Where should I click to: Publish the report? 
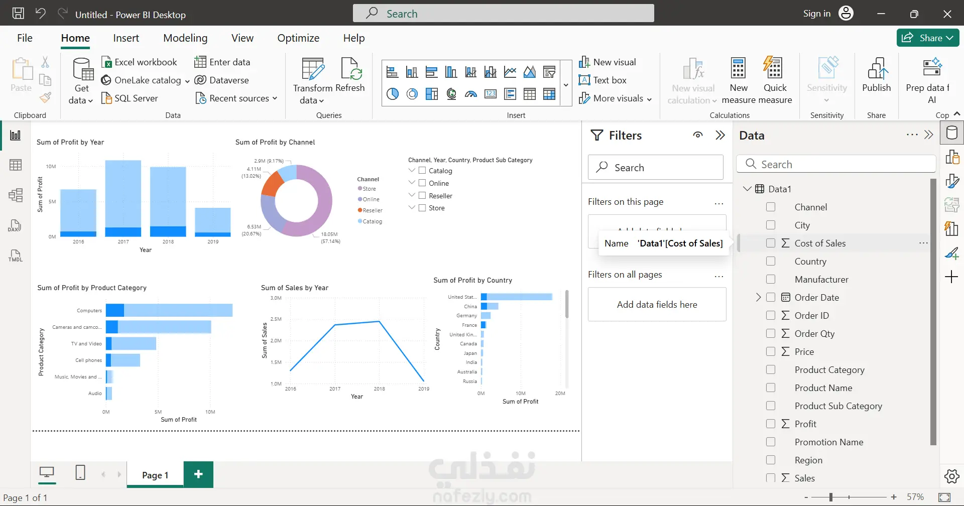[x=877, y=75]
